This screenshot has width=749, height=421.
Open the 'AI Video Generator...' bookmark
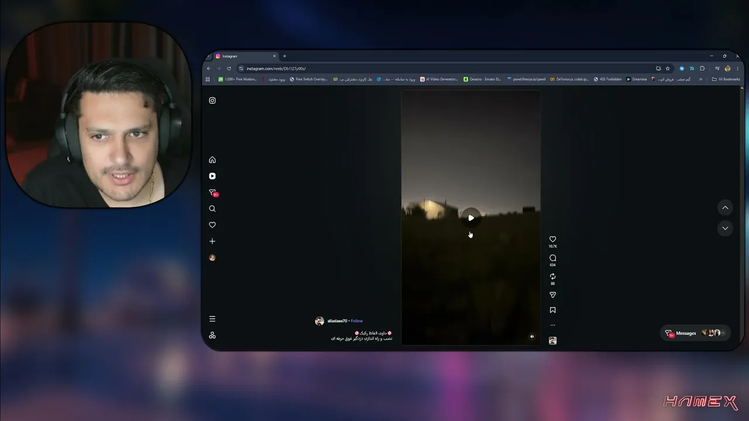coord(439,80)
